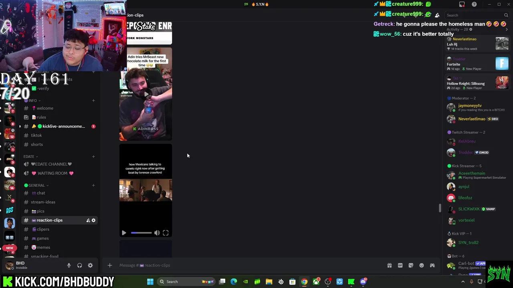This screenshot has height=288, width=513.
Task: Mute the microphone in user panel
Action: pos(69,265)
